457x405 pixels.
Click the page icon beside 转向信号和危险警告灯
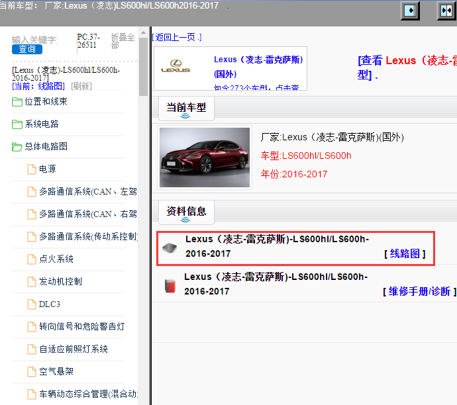click(x=32, y=327)
